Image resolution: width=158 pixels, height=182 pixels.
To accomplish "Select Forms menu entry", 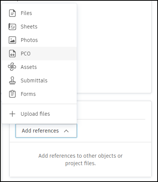I will pos(39,94).
